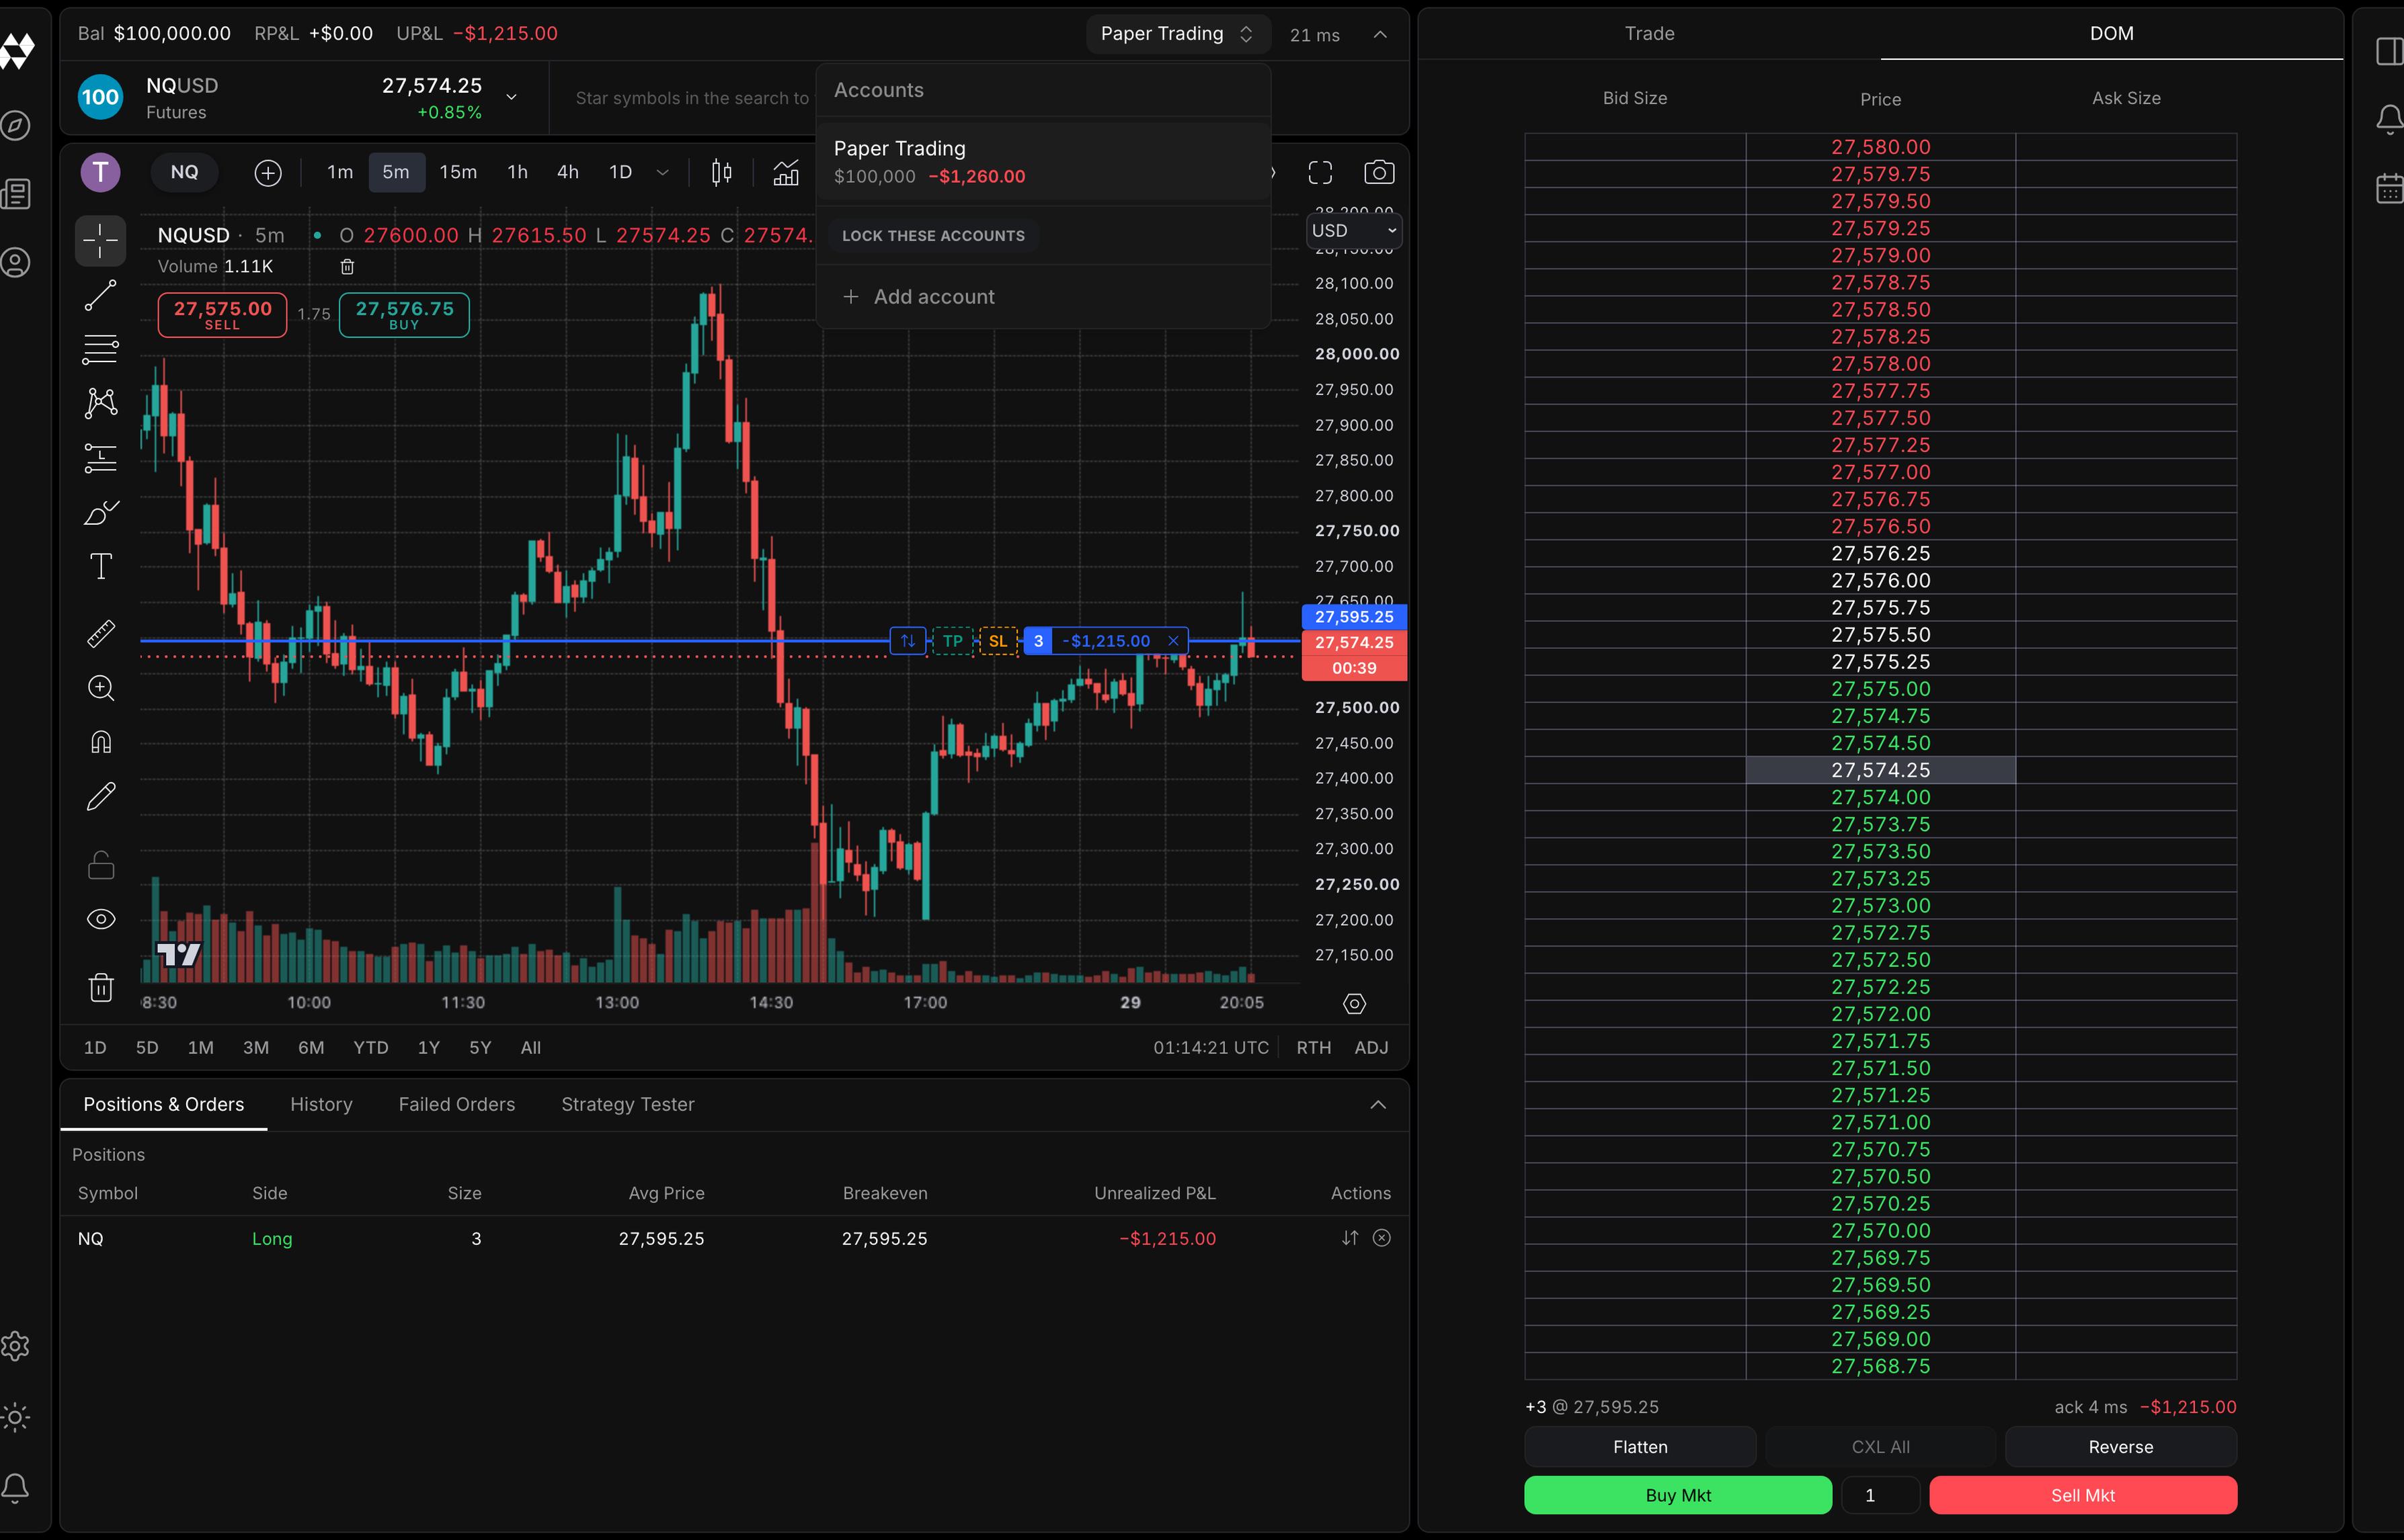Choose the ruler measure tool
Image resolution: width=2404 pixels, height=1540 pixels.
(100, 633)
